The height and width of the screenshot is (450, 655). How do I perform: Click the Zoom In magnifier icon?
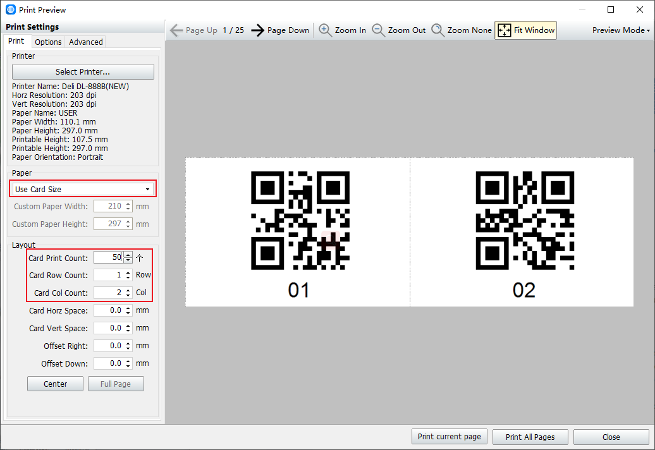(x=325, y=30)
